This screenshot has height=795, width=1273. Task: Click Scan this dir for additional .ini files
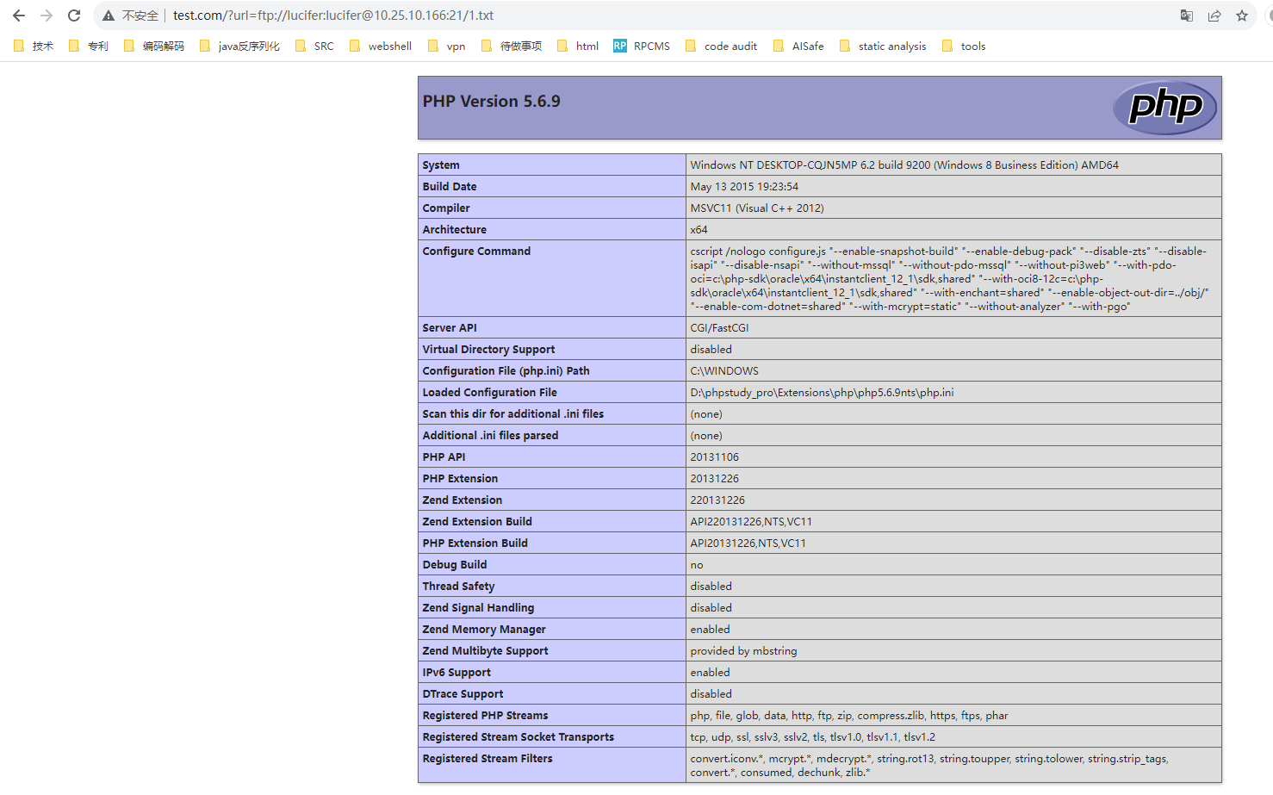click(x=512, y=414)
